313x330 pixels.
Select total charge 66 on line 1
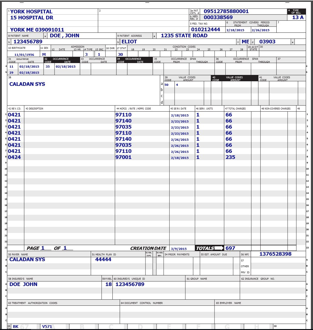pos(229,115)
